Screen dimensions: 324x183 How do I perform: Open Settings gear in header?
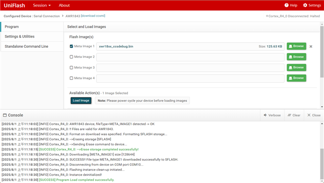(x=312, y=5)
